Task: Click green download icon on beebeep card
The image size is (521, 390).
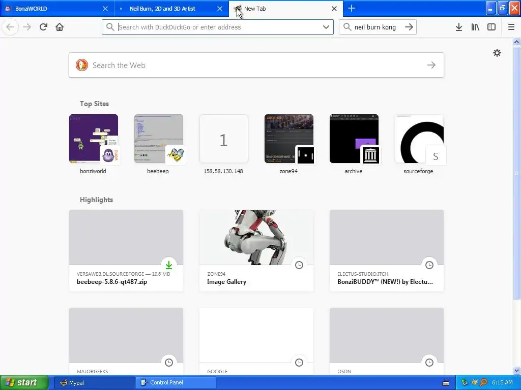Action: click(169, 265)
